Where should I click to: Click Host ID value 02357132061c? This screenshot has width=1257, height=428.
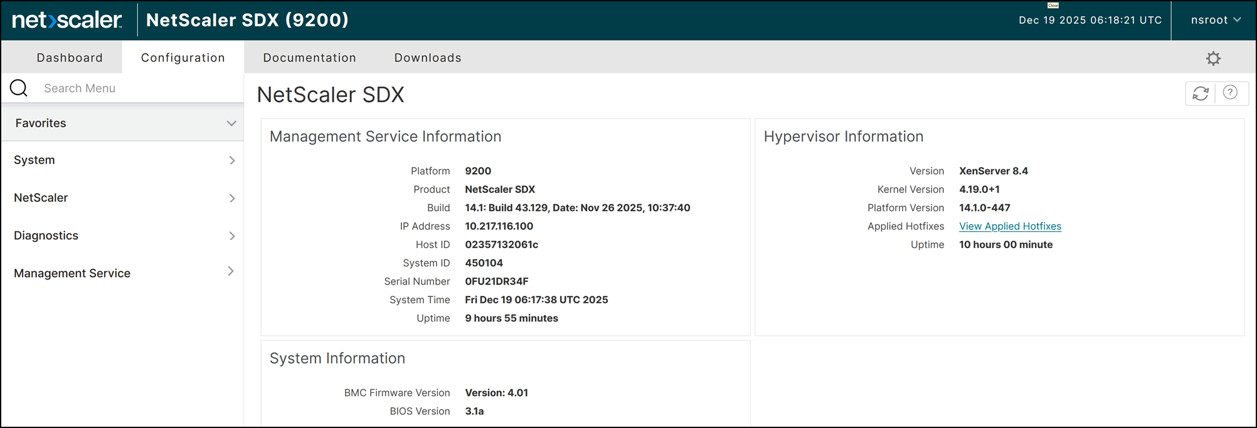click(501, 244)
